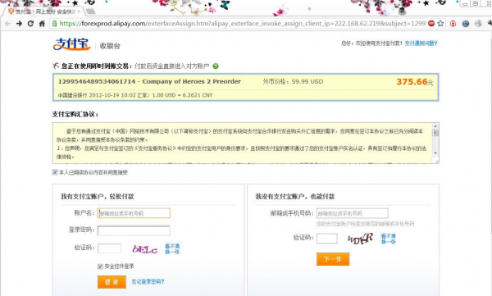Click the order title Company of Heroes 2 Preorder
Screen dimensions: 492x296
(x=191, y=82)
